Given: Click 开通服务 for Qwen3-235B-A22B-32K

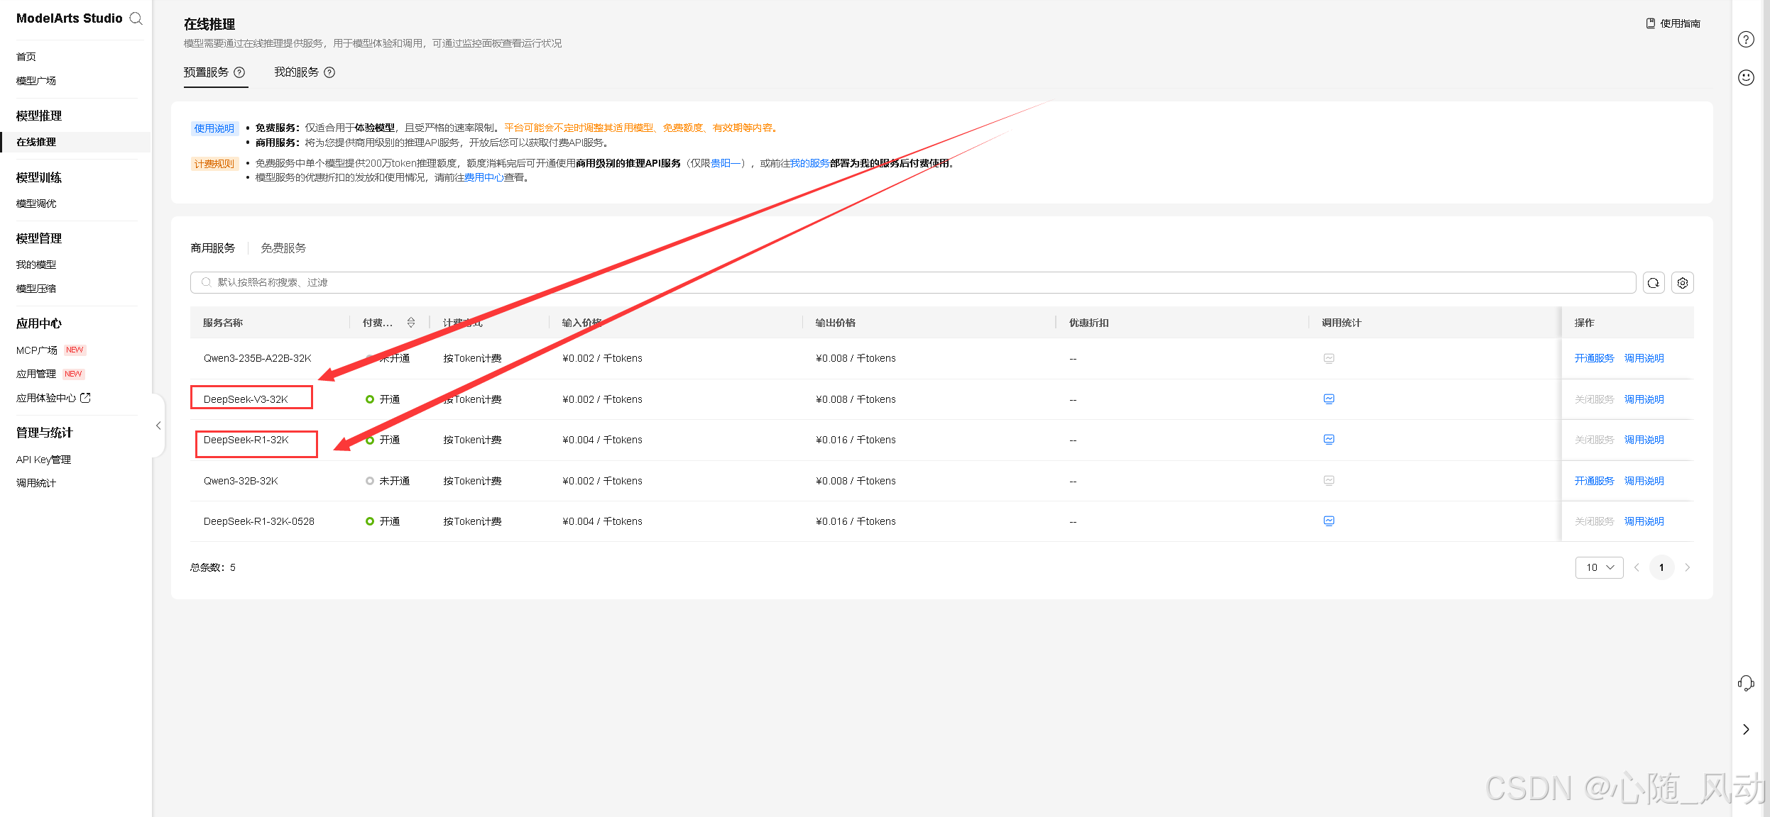Looking at the screenshot, I should click(x=1594, y=359).
